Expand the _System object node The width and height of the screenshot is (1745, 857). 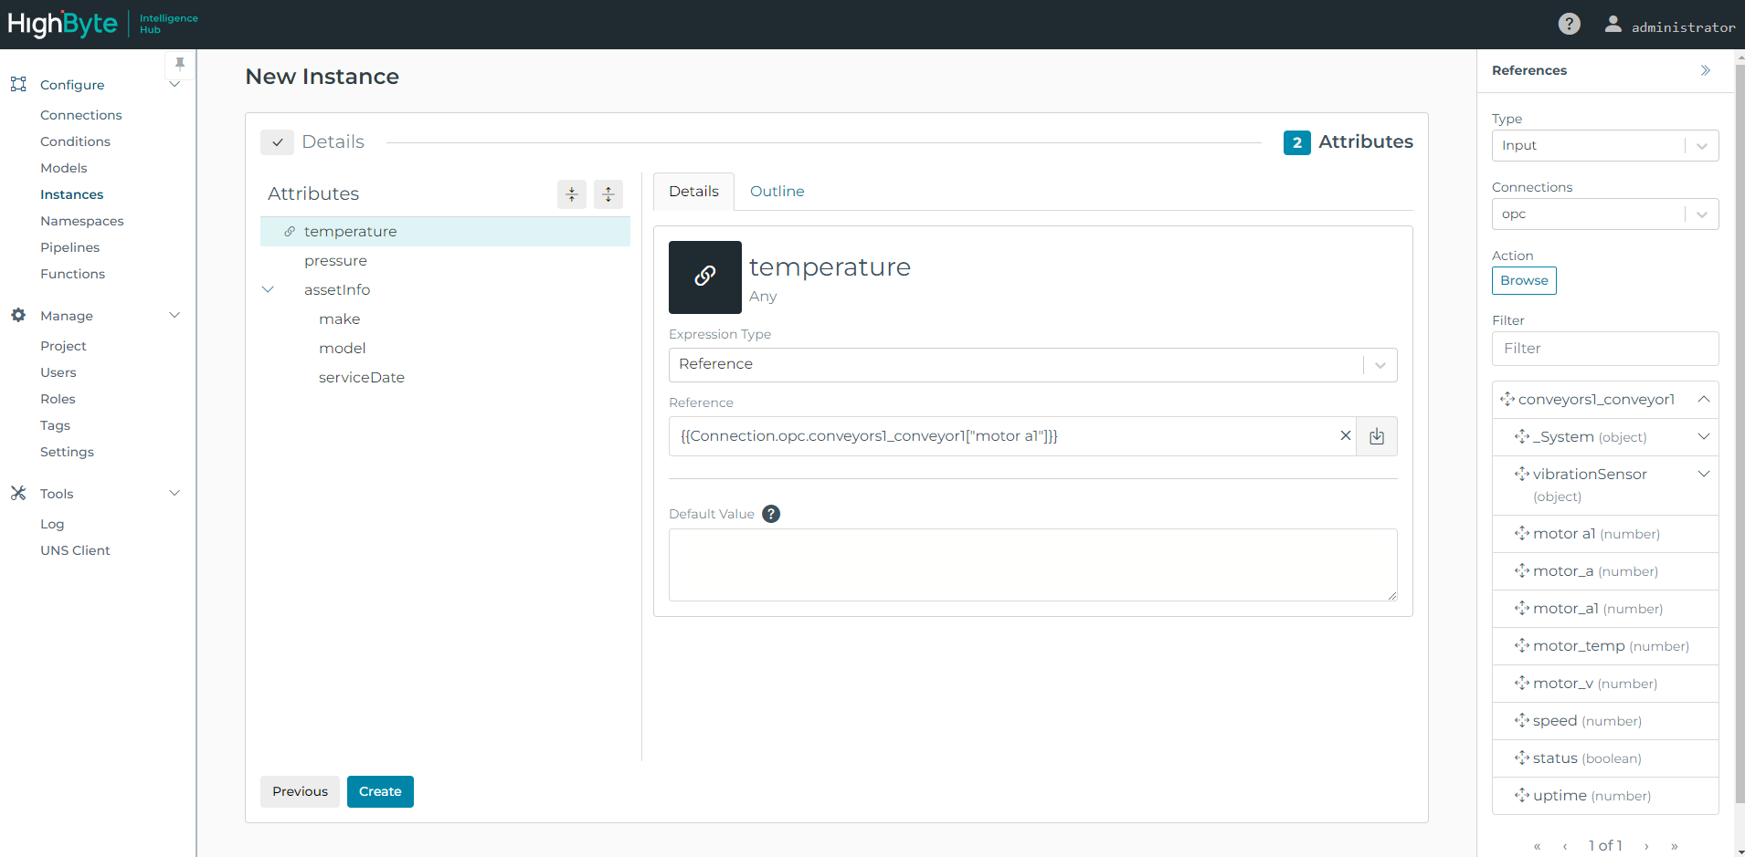(x=1704, y=436)
